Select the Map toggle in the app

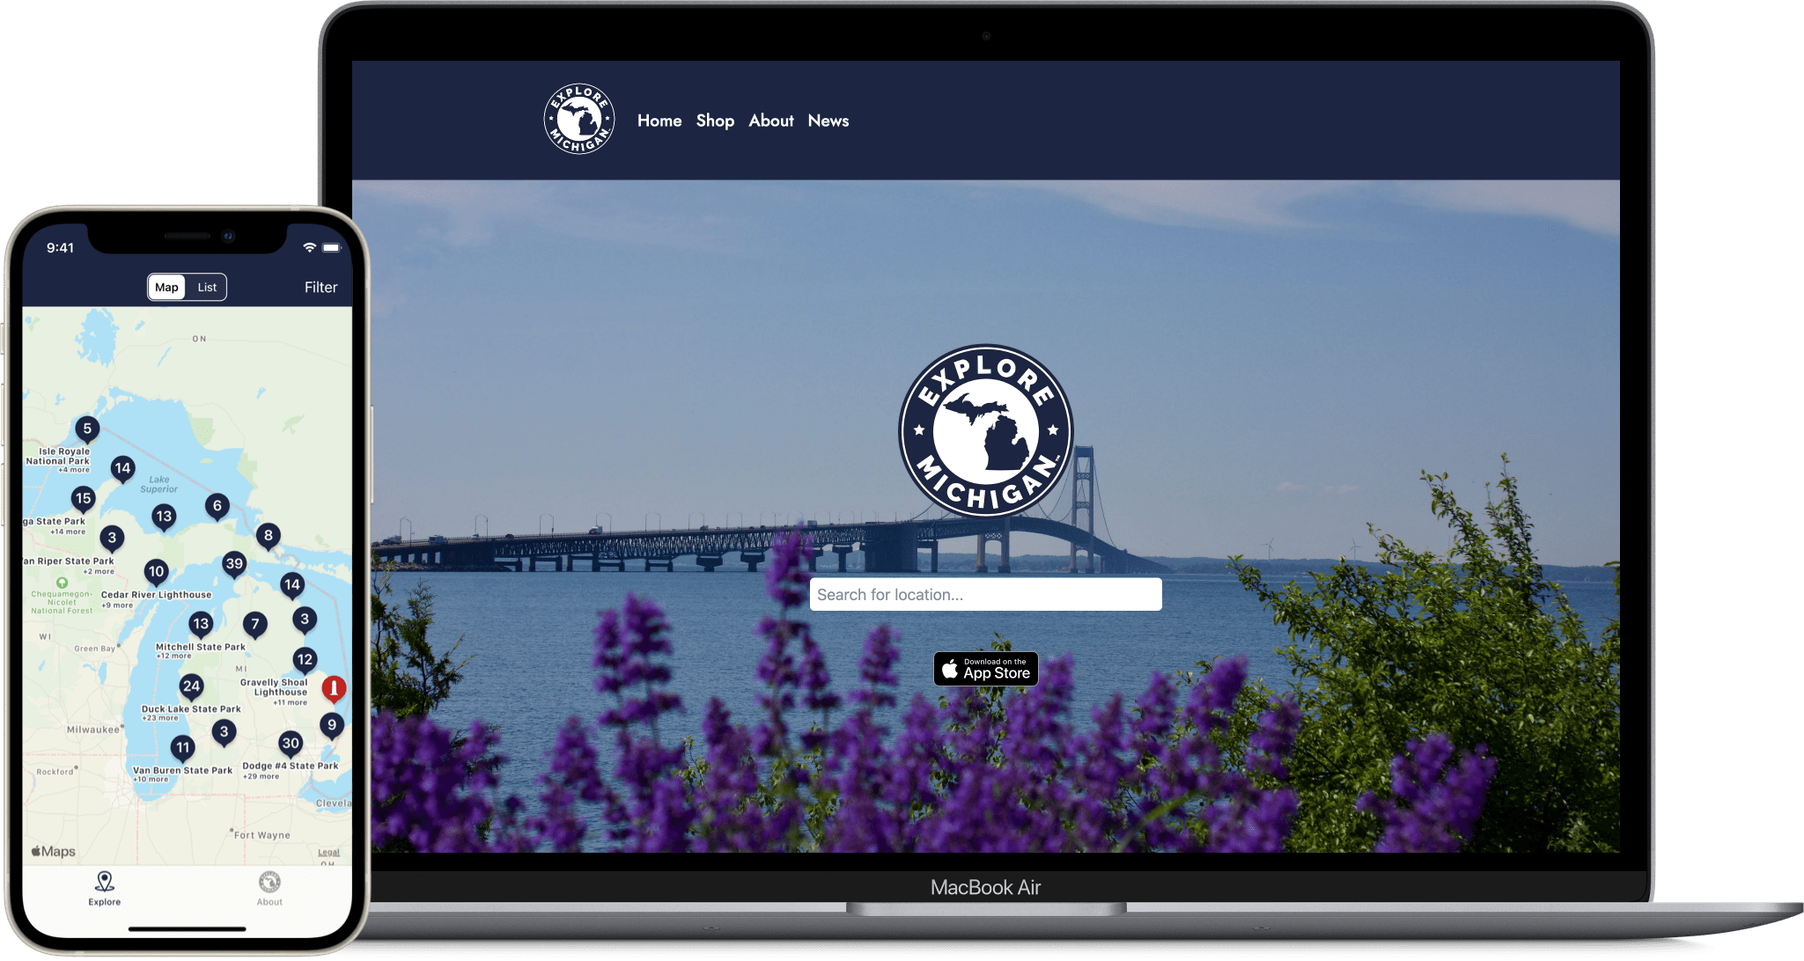coord(165,285)
